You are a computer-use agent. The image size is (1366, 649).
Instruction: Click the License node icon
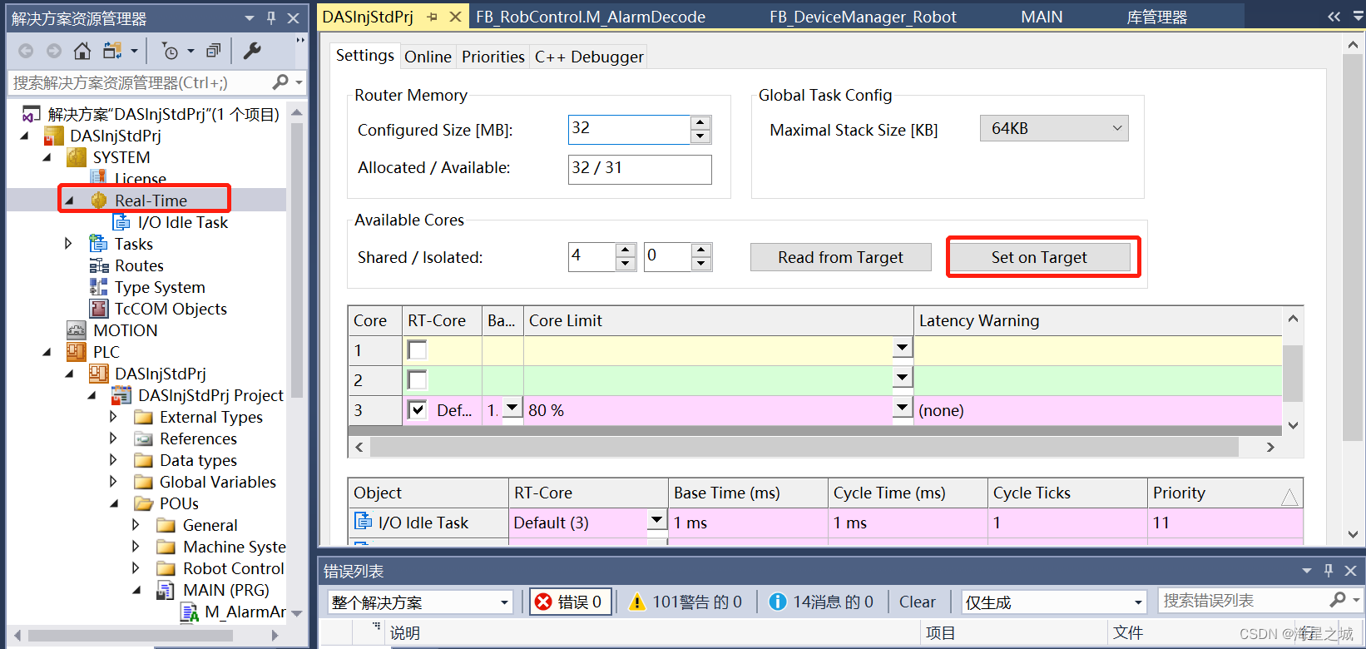99,177
